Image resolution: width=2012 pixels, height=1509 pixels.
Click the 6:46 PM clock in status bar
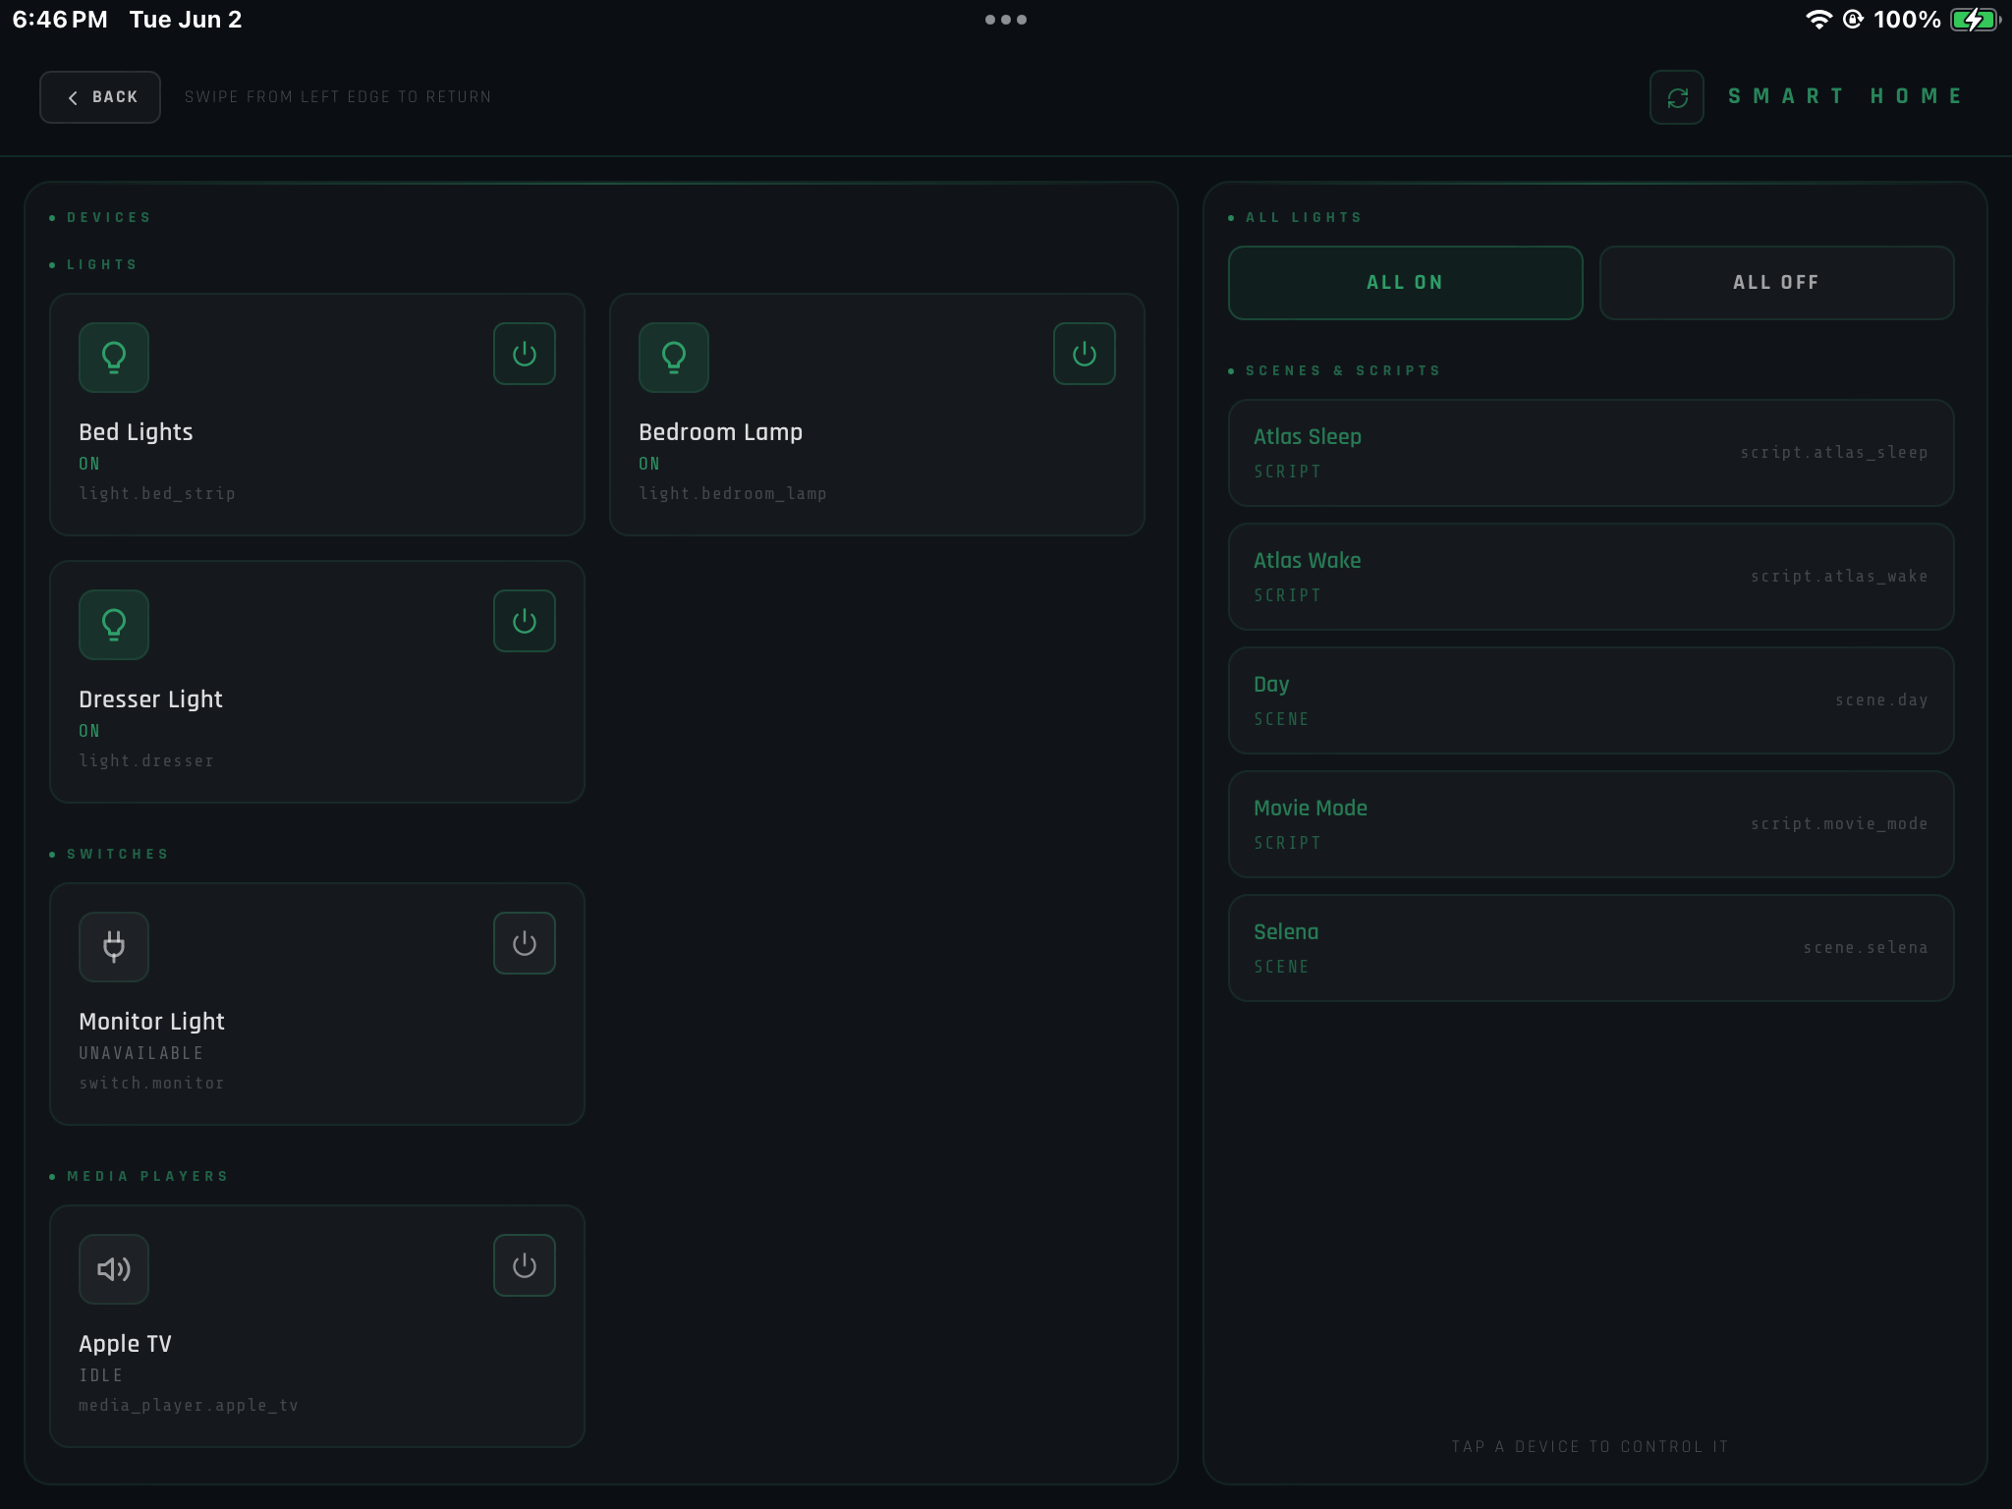[60, 20]
